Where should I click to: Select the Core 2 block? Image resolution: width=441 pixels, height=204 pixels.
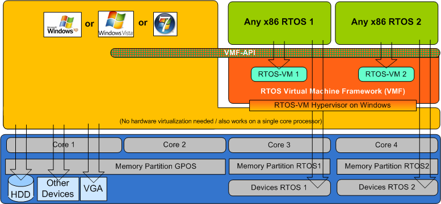point(175,144)
